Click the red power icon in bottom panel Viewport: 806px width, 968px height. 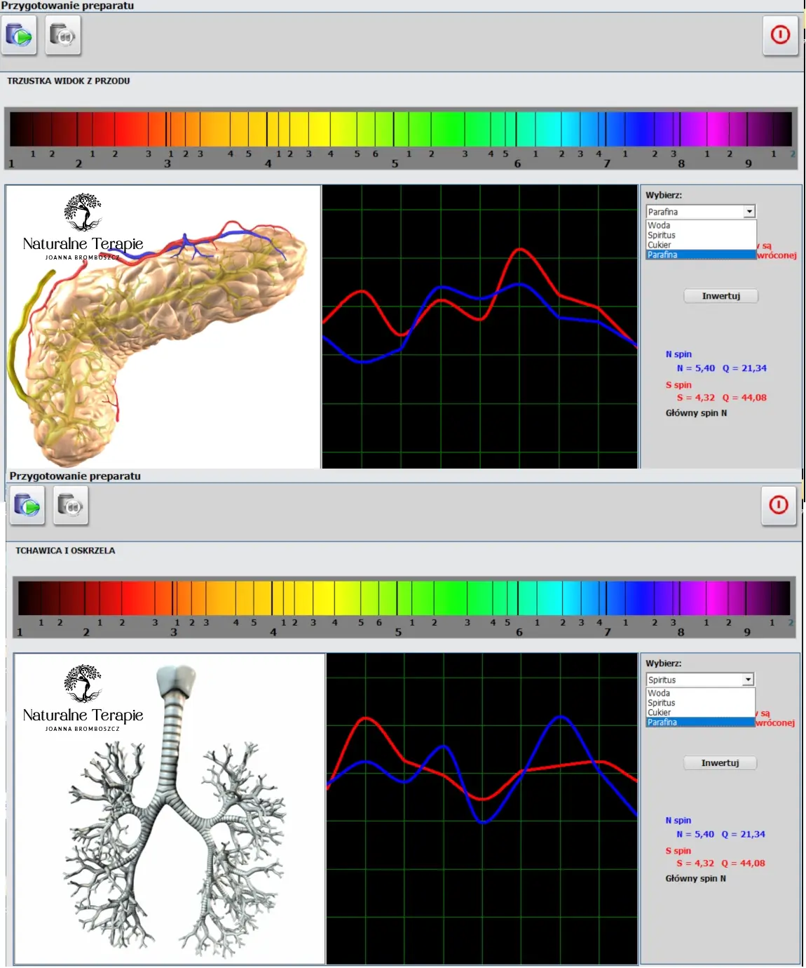[779, 505]
